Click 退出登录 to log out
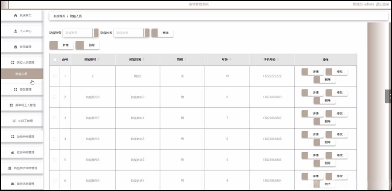The width and height of the screenshot is (392, 191). [x=382, y=4]
